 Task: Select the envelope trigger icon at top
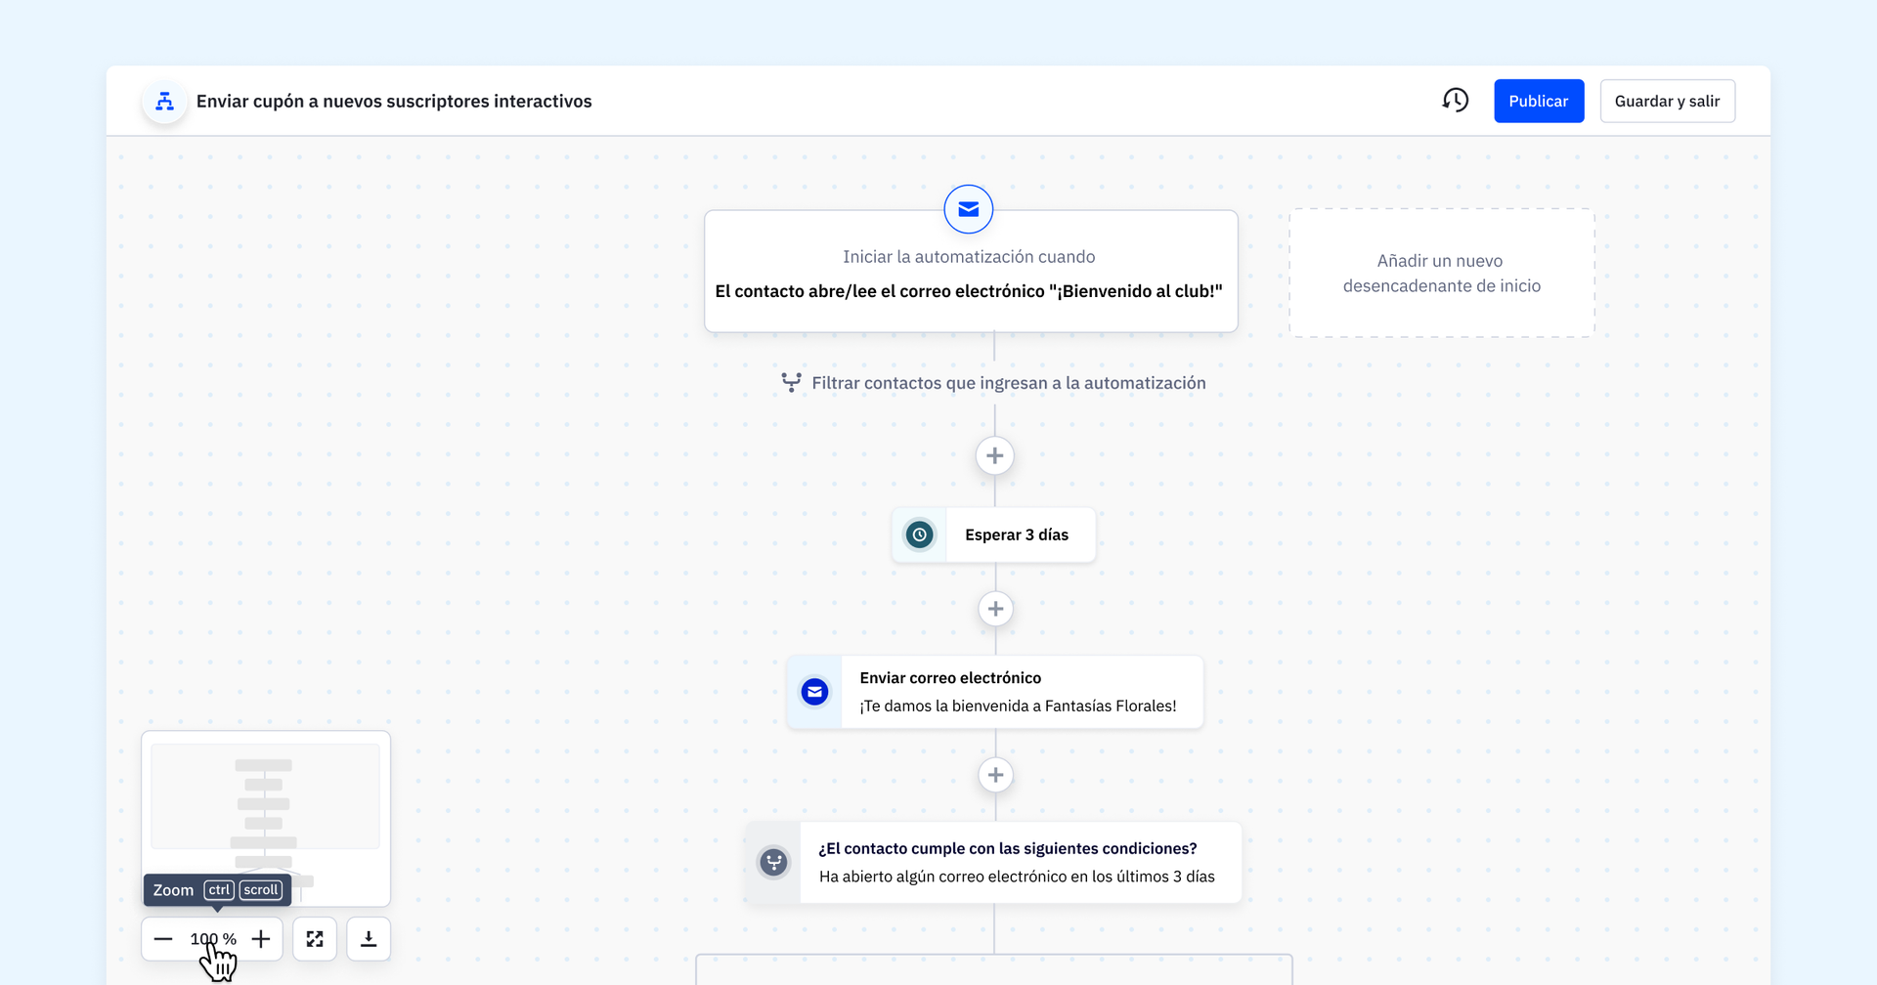point(968,209)
